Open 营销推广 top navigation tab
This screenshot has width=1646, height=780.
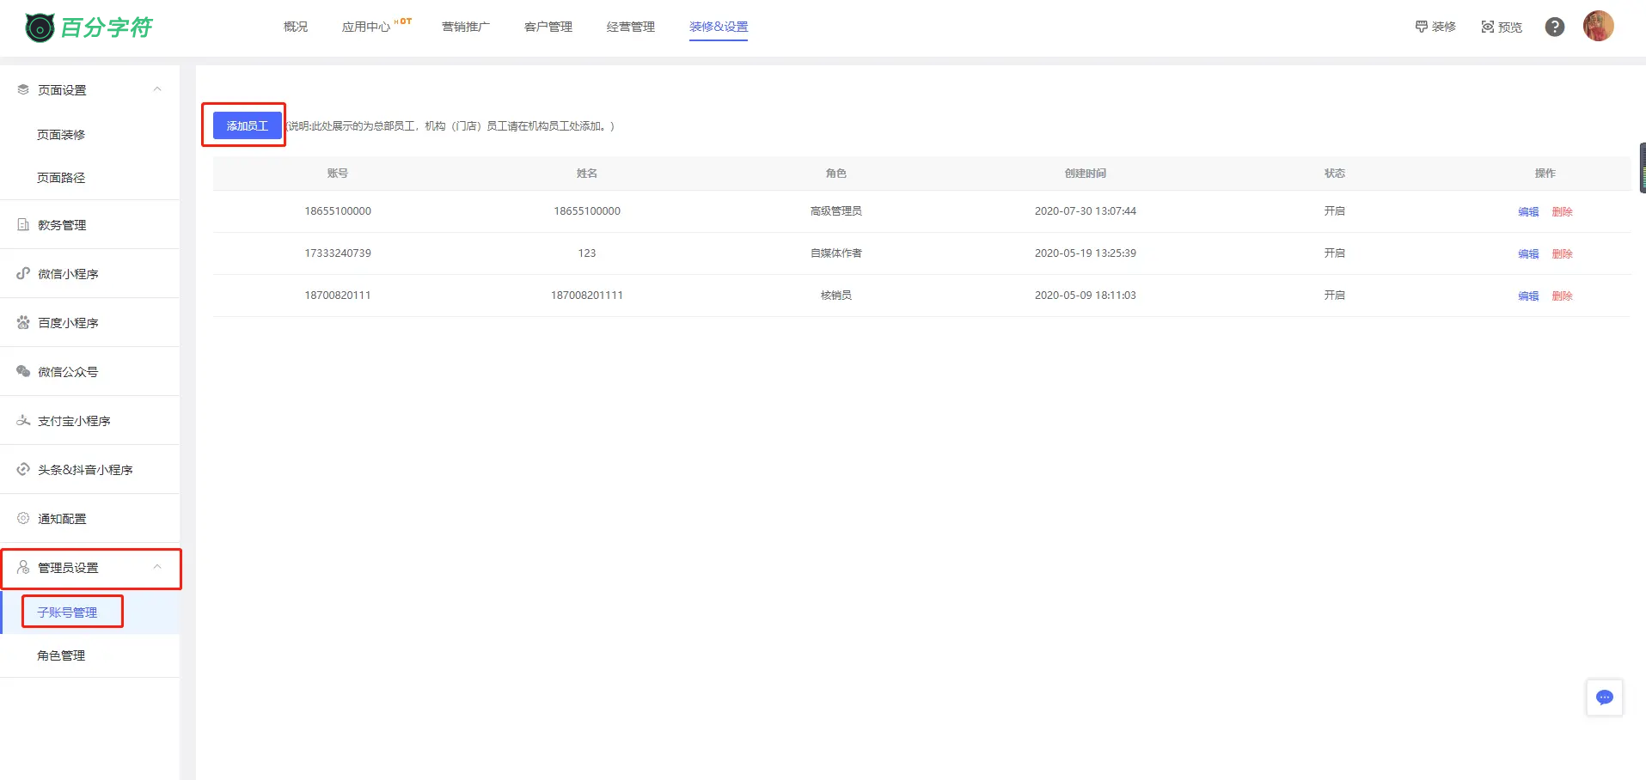pos(465,27)
